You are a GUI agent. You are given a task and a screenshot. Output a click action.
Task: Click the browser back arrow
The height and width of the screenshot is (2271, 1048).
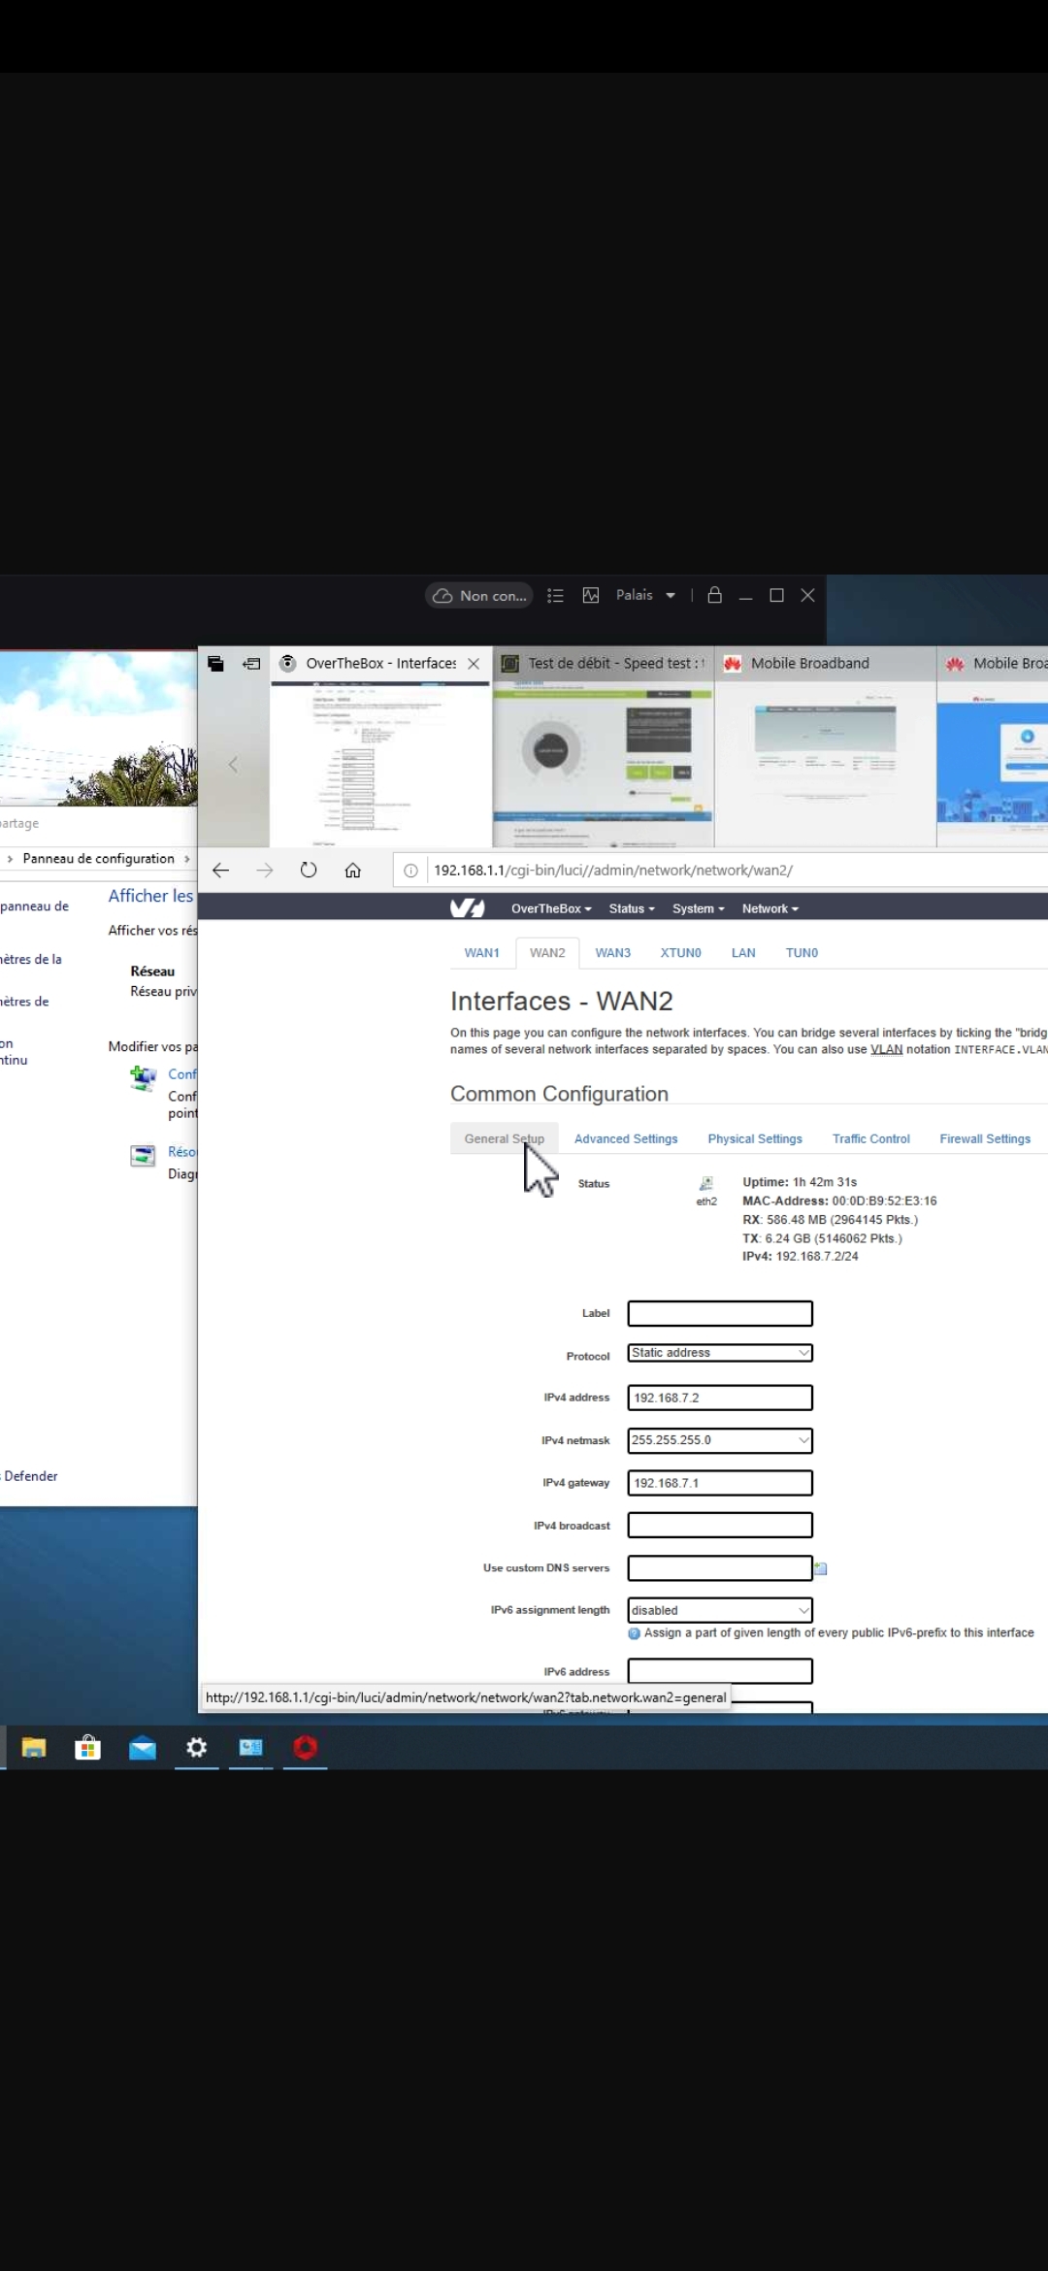coord(220,870)
